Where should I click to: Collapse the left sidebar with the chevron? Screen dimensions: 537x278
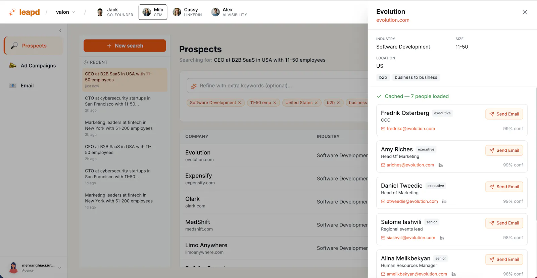[x=60, y=31]
